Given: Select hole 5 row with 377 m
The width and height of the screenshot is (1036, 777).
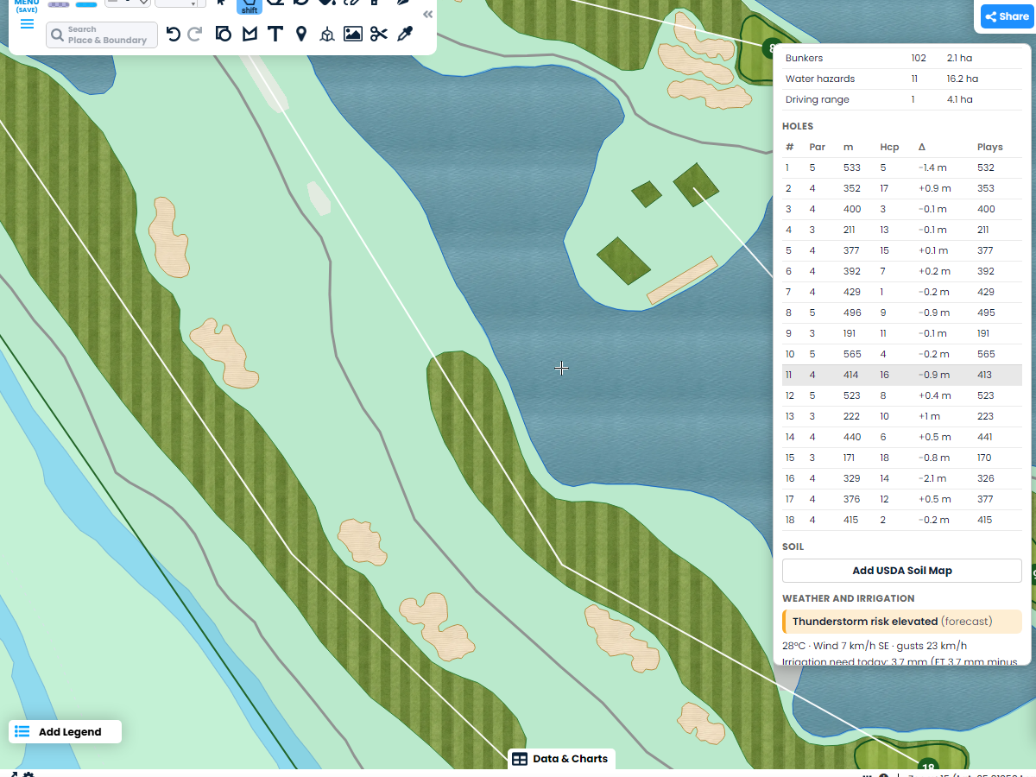Looking at the screenshot, I should coord(902,250).
